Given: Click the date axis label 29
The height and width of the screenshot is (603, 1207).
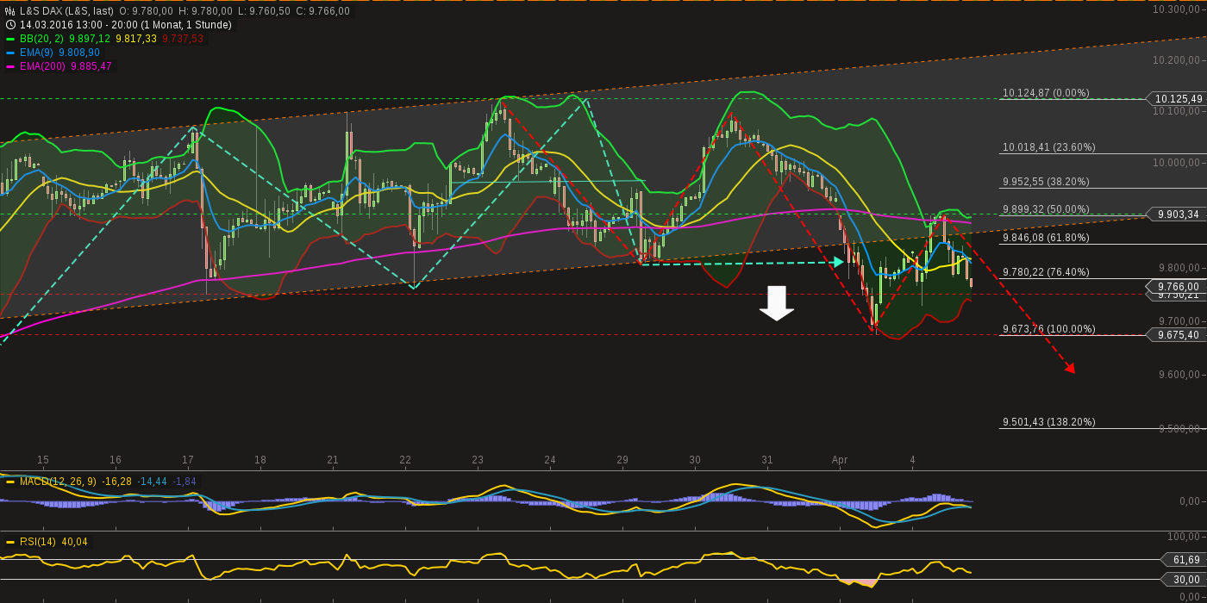Looking at the screenshot, I should point(622,460).
